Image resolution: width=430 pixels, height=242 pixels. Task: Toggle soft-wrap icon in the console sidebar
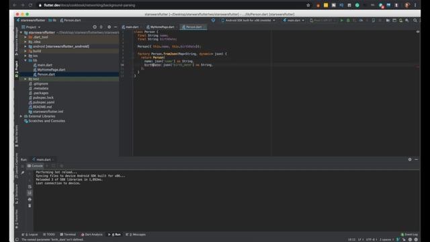click(30, 187)
